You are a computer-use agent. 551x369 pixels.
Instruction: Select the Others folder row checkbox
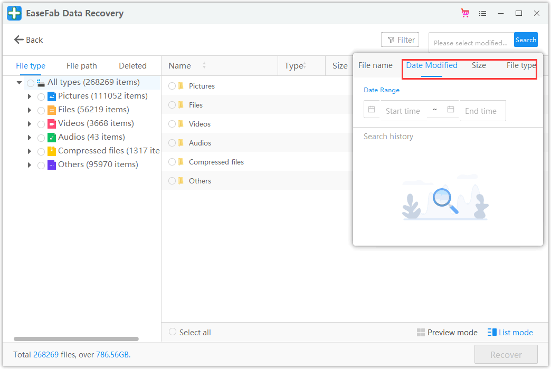coord(172,180)
